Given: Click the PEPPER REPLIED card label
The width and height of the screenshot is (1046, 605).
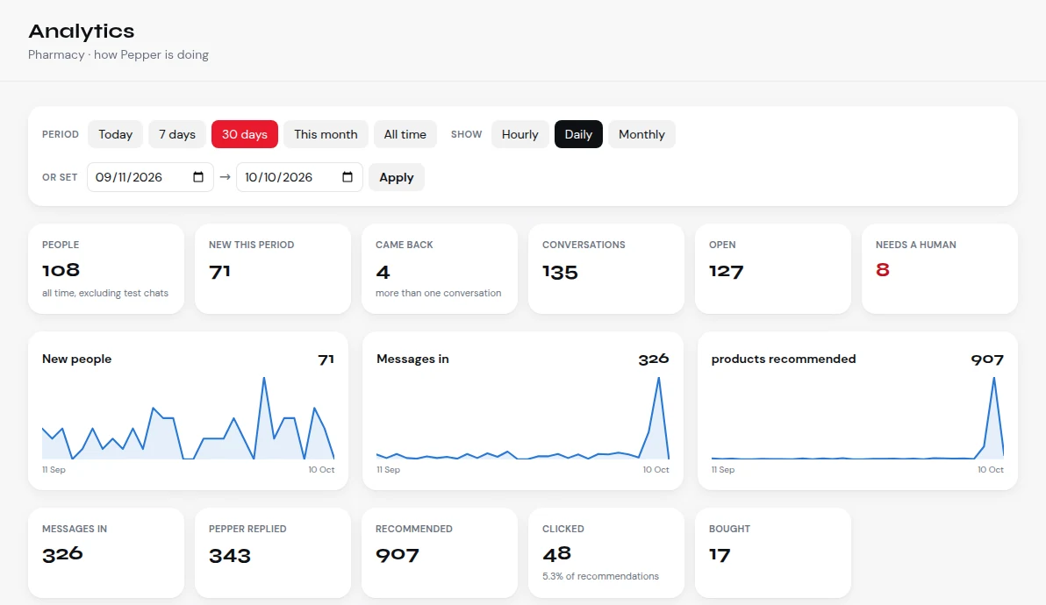Looking at the screenshot, I should (247, 529).
